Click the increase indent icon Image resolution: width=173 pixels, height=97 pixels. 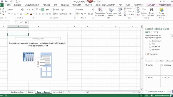point(50,14)
